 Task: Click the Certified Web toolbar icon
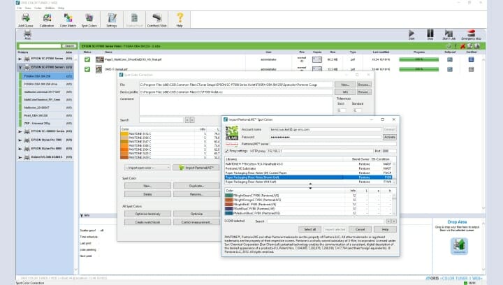click(x=156, y=20)
